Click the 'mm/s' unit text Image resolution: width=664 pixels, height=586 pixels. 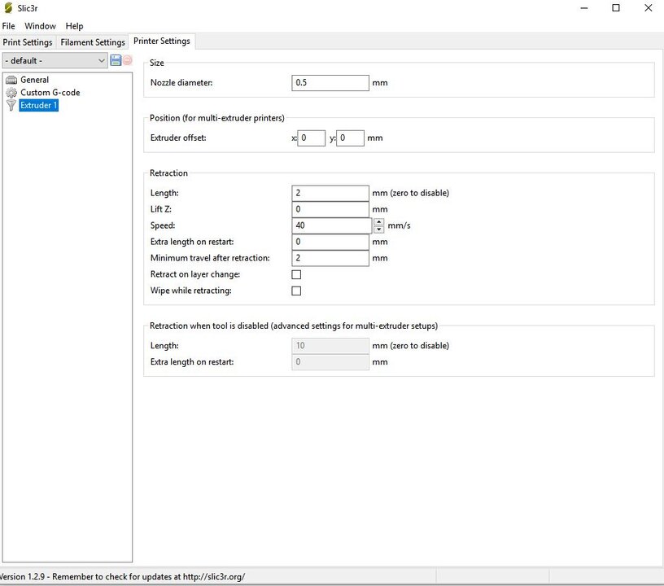tap(399, 225)
